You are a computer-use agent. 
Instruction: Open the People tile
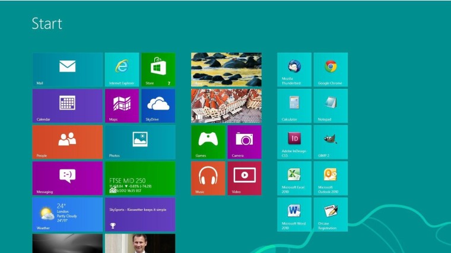point(67,142)
